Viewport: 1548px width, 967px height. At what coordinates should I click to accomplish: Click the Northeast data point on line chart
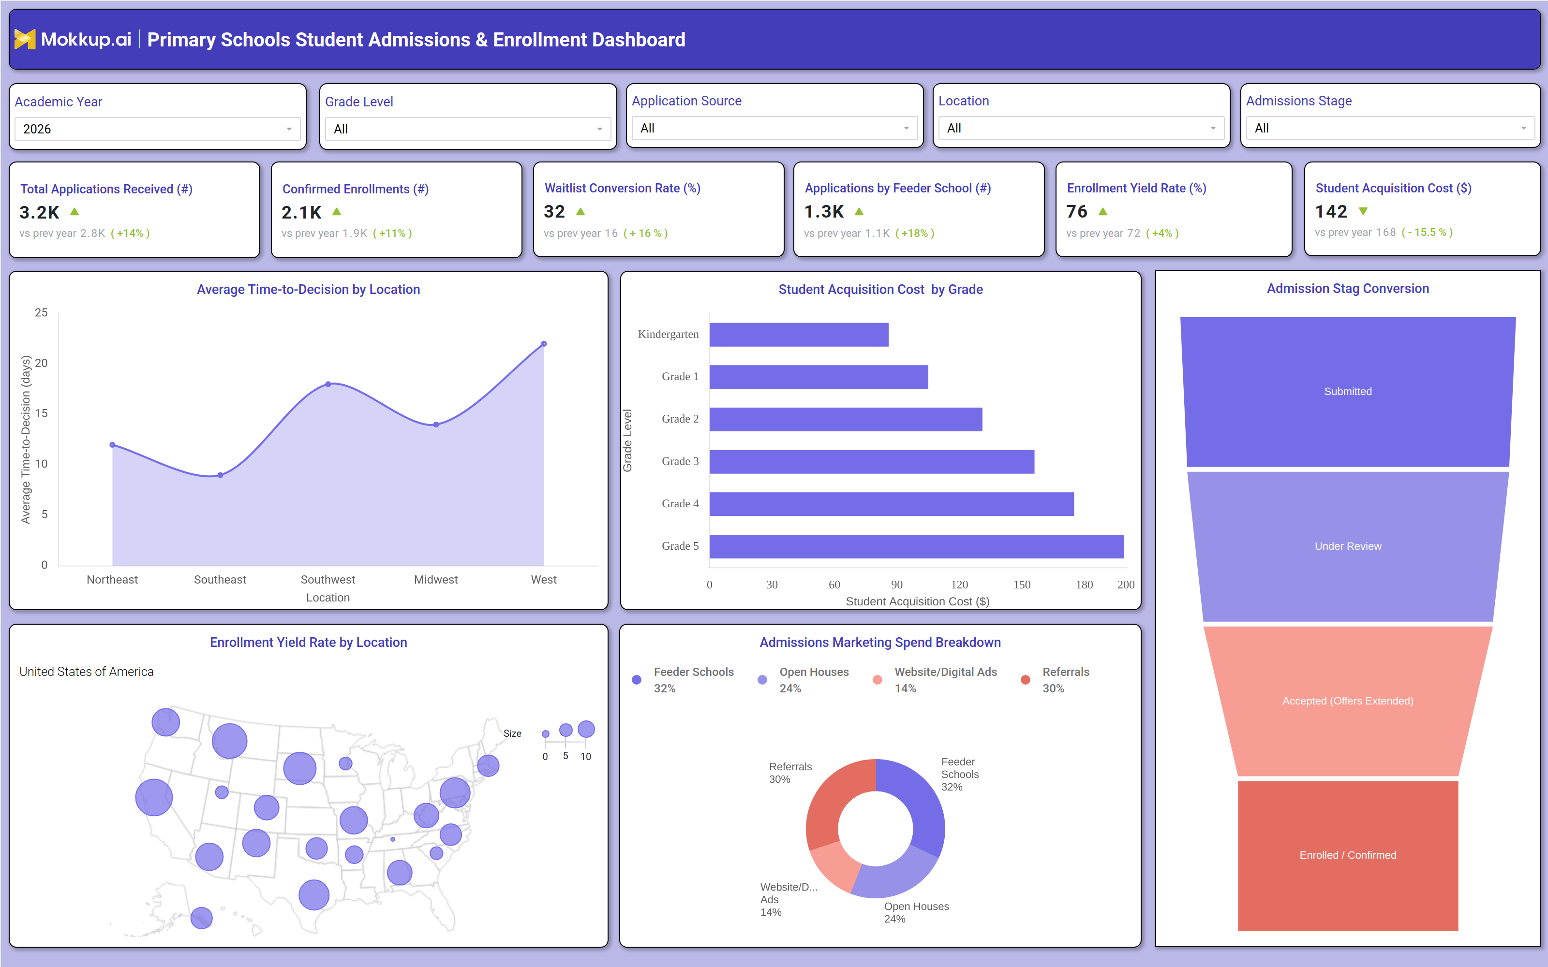point(113,444)
